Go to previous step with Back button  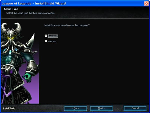75,108
